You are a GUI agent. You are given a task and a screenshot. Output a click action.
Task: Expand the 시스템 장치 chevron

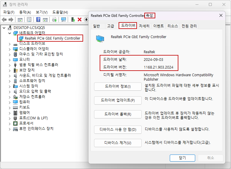(x=9, y=87)
